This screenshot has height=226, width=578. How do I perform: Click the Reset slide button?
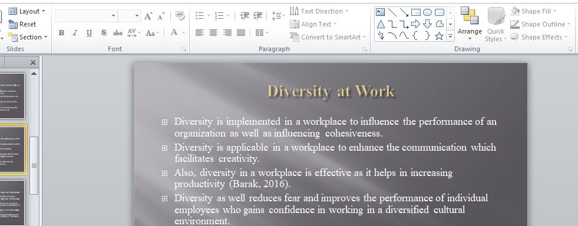point(22,24)
